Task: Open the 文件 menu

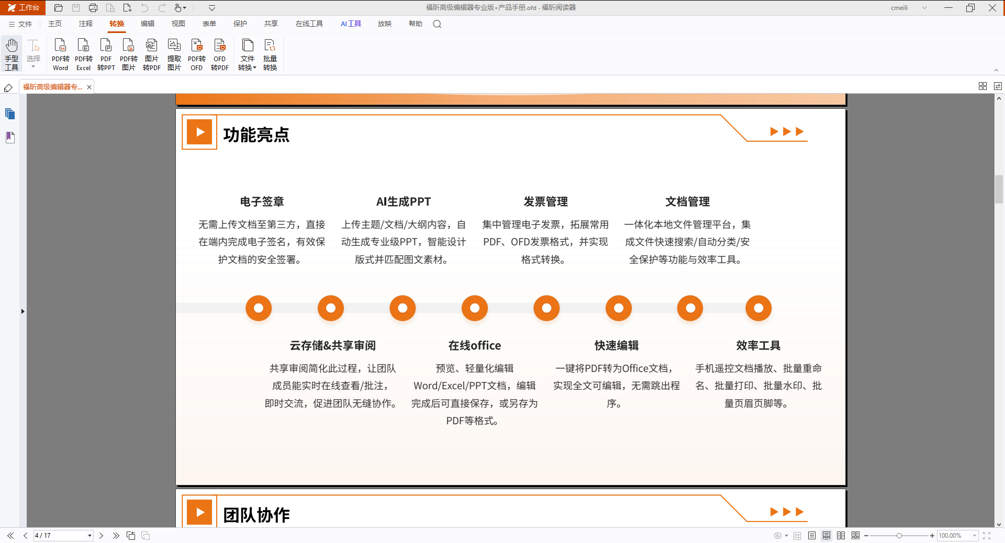Action: tap(20, 24)
